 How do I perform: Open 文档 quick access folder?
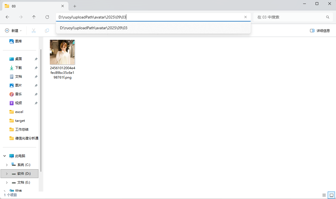19,77
